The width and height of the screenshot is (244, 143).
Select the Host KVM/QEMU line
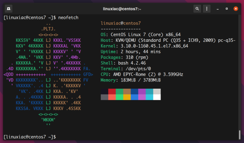pos(168,40)
